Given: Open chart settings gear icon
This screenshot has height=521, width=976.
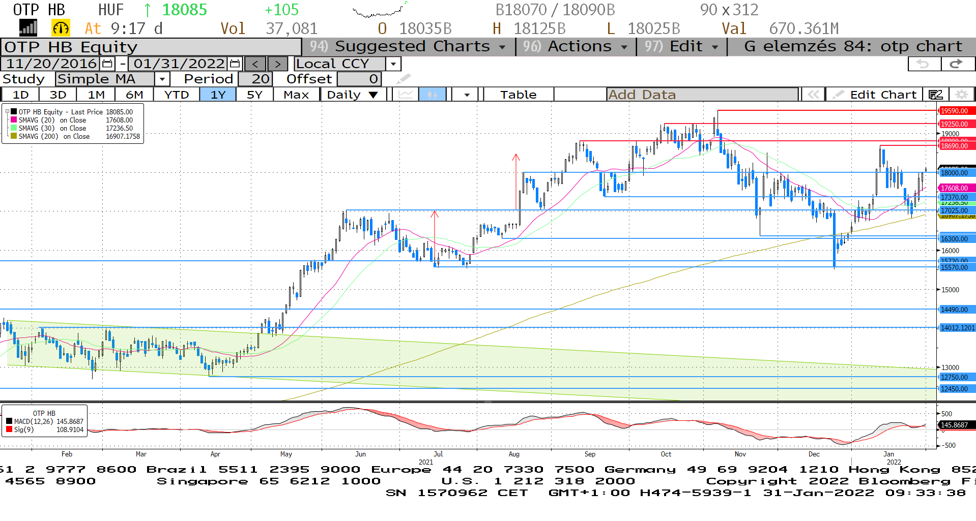Looking at the screenshot, I should (961, 95).
